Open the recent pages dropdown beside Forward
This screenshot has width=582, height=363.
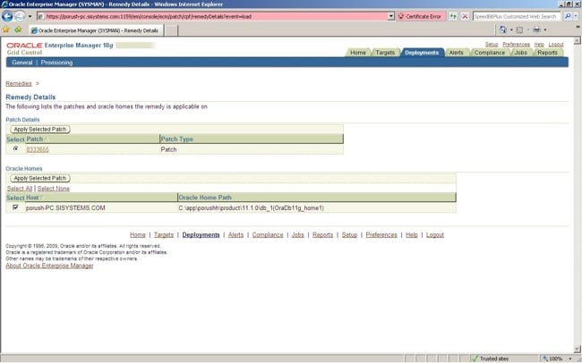[30, 16]
